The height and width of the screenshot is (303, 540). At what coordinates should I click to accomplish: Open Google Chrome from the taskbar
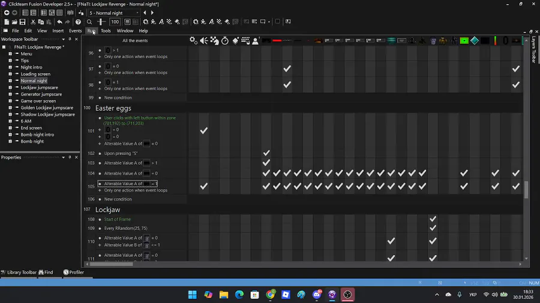pyautogui.click(x=271, y=295)
